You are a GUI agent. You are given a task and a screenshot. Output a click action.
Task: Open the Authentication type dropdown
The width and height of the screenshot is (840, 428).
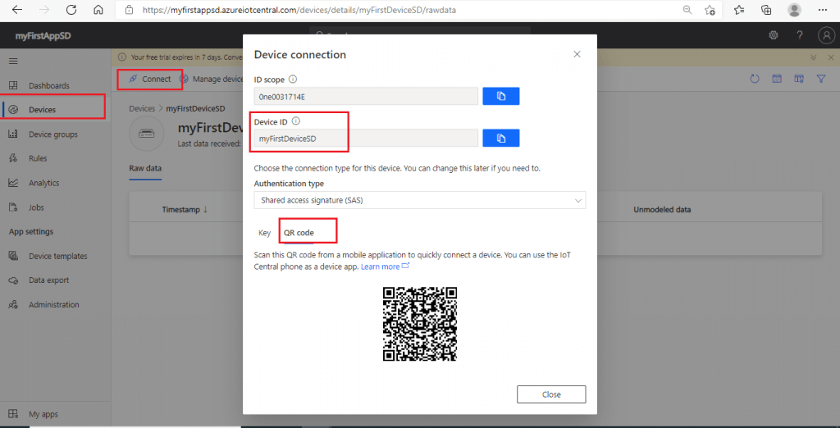419,200
